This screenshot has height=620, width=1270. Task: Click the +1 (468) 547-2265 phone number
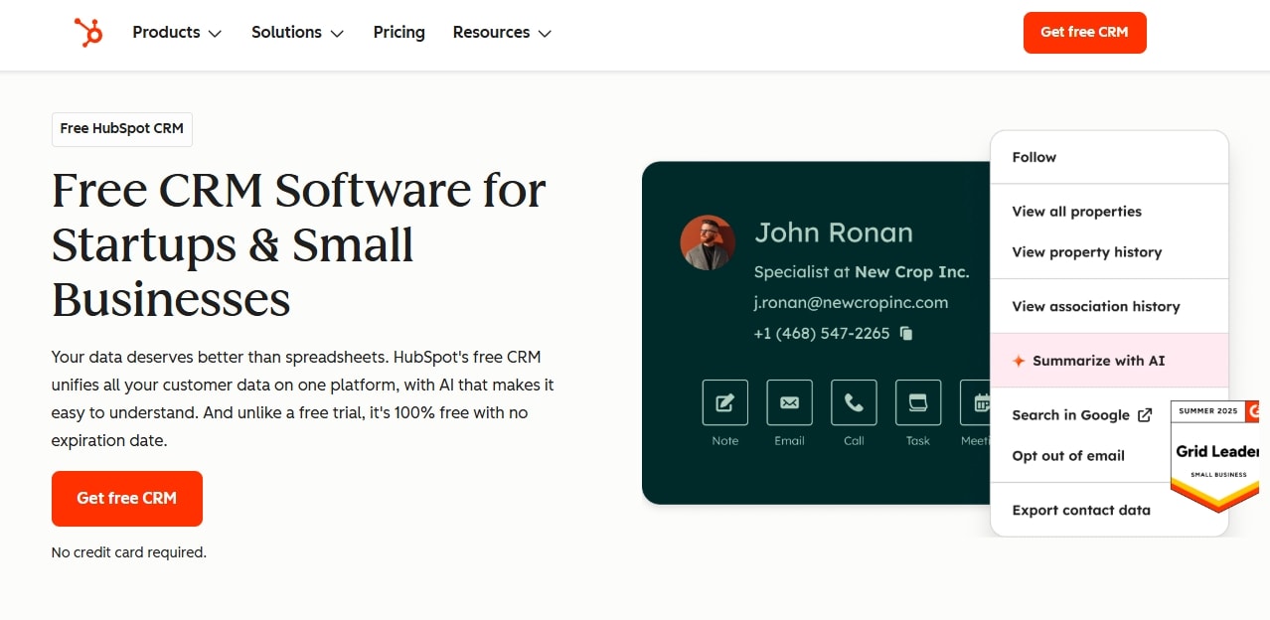(822, 334)
